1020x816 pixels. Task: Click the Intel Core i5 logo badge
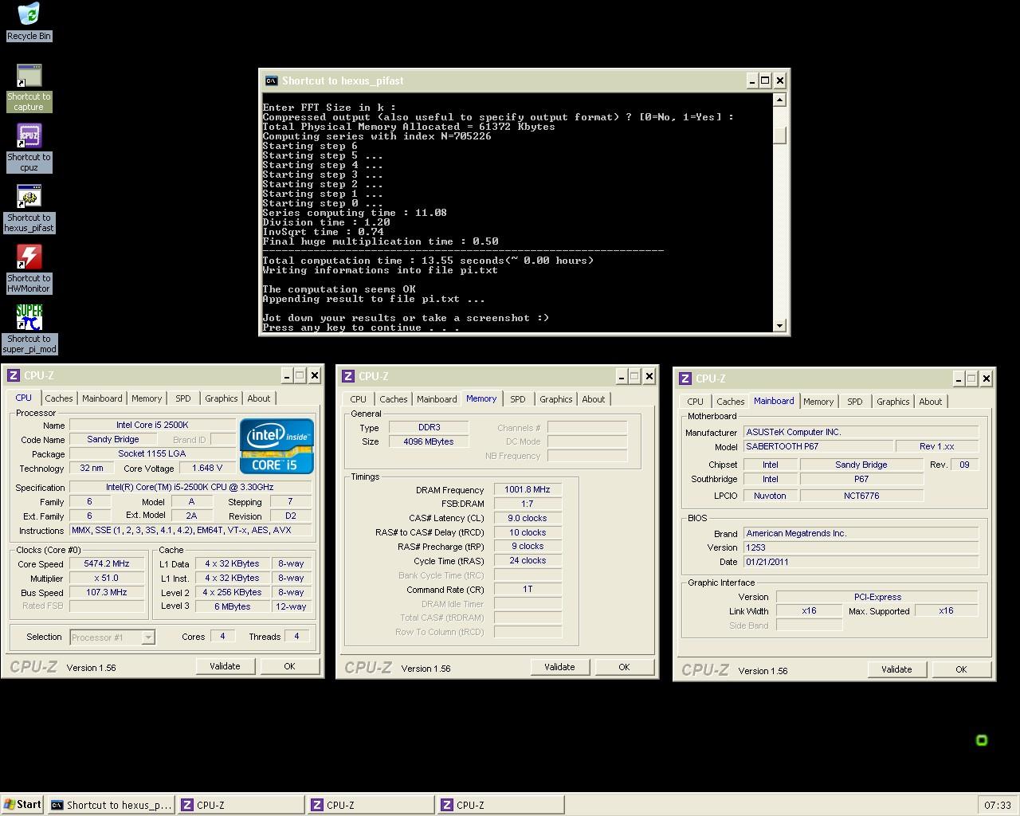[x=277, y=446]
